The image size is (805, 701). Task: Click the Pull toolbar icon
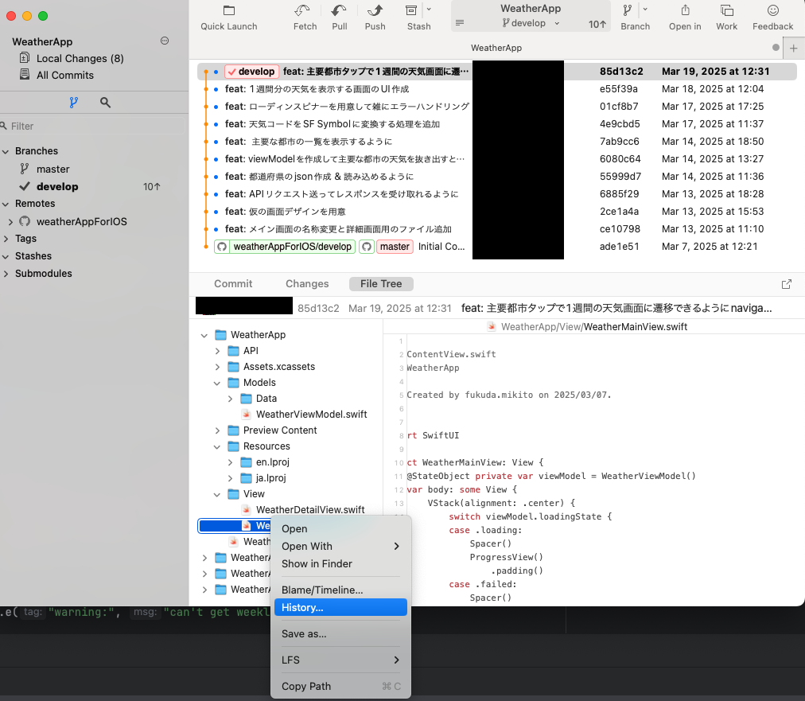pyautogui.click(x=339, y=18)
